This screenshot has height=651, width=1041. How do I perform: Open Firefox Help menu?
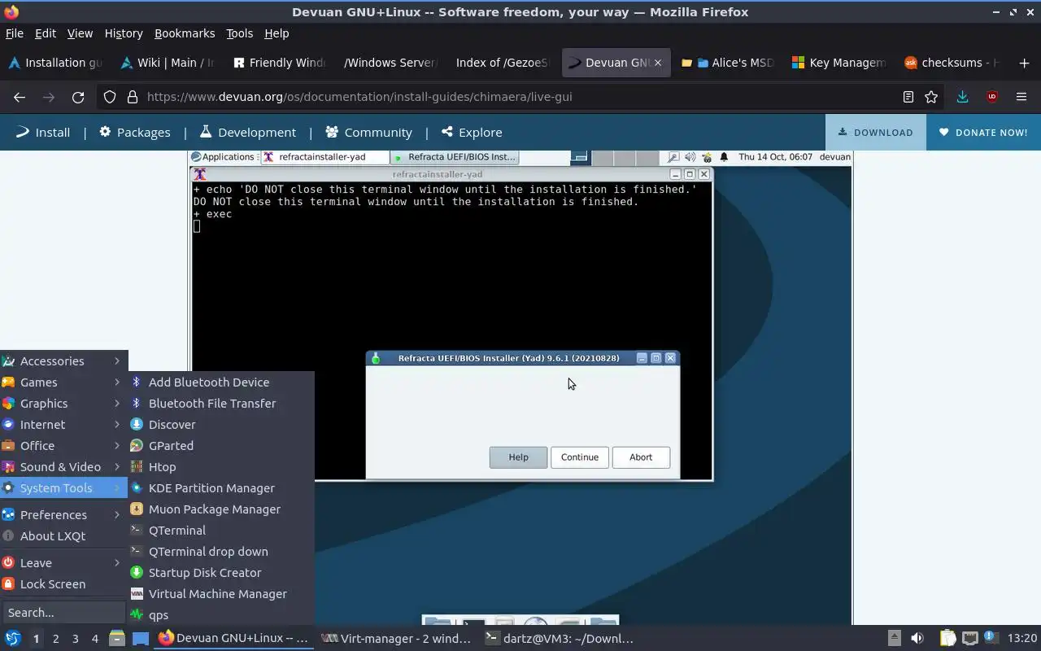click(x=277, y=33)
